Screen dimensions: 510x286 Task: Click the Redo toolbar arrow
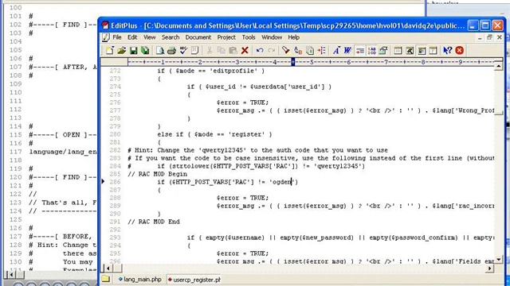271,51
